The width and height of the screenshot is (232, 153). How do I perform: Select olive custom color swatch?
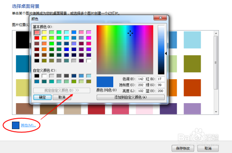89,82
